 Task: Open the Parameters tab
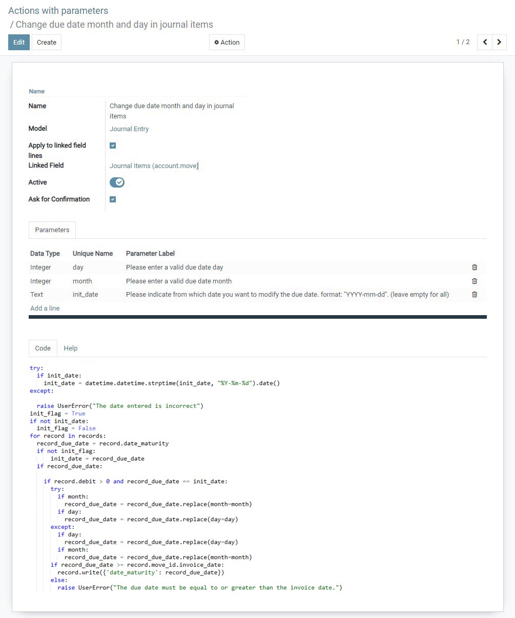(52, 230)
